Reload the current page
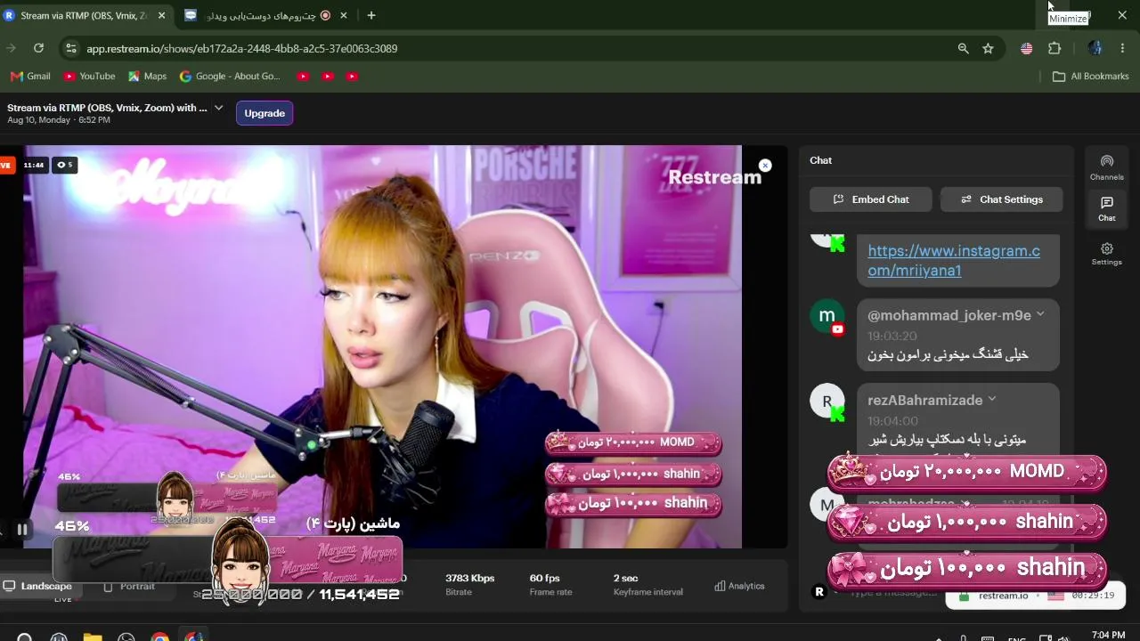Image resolution: width=1140 pixels, height=641 pixels. 38,48
